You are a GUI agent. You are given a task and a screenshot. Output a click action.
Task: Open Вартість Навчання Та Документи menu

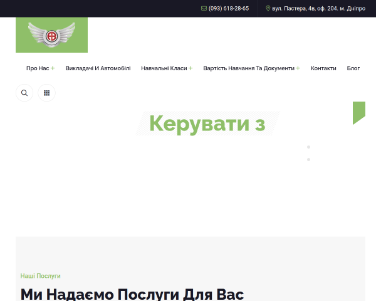coord(249,68)
